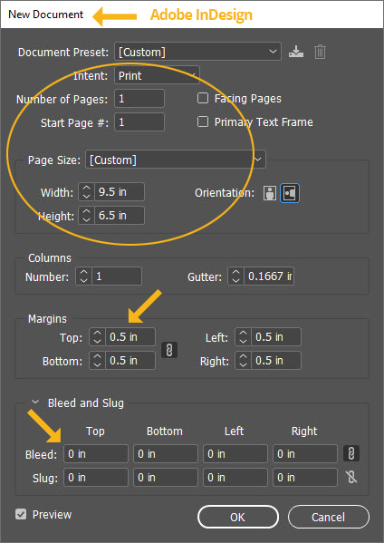Viewport: 384px width, 543px height.
Task: Click the OK button
Action: (x=238, y=517)
